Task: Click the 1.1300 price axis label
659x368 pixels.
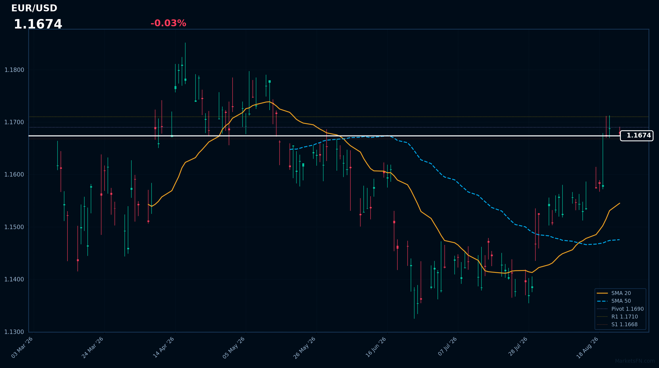Action: [14, 332]
